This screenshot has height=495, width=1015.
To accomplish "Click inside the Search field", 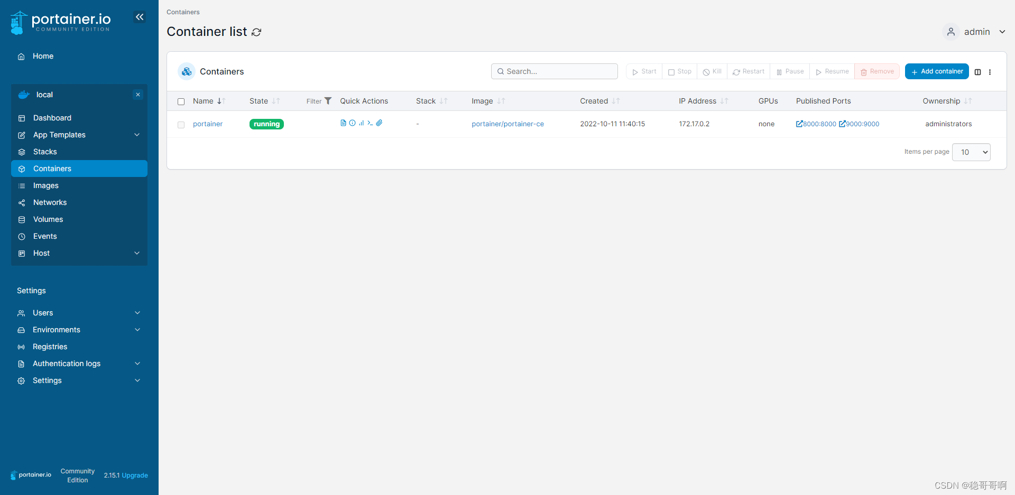I will [x=554, y=71].
